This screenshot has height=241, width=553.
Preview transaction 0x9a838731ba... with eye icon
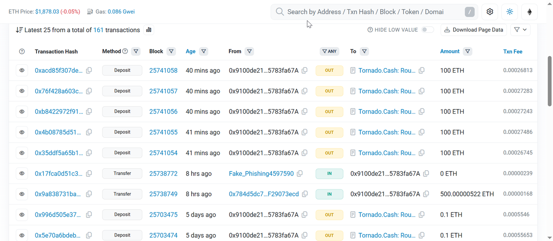(x=22, y=194)
